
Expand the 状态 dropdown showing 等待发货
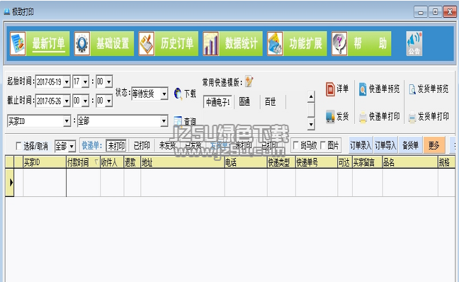click(164, 94)
